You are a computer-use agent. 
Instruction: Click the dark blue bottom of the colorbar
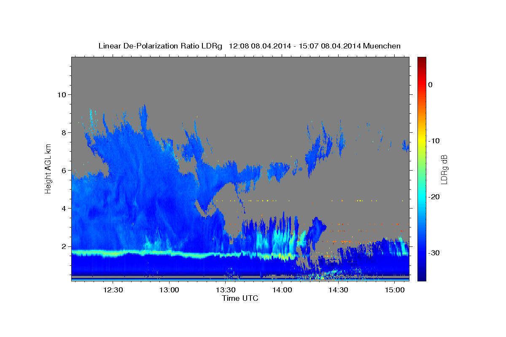pos(422,278)
